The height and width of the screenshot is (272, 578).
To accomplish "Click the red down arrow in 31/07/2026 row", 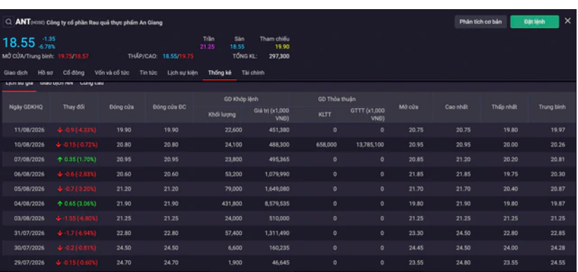I will [x=60, y=233].
